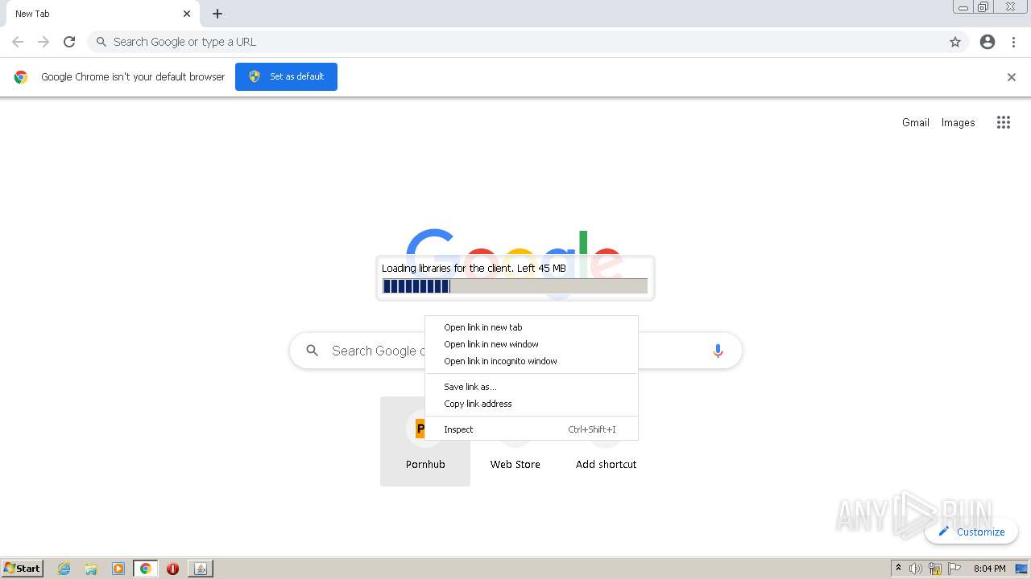Click the Add shortcut tile
The height and width of the screenshot is (579, 1031).
point(606,441)
